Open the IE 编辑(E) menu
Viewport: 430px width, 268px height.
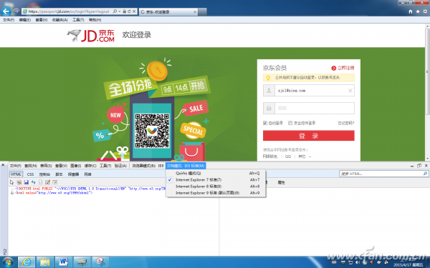point(25,20)
